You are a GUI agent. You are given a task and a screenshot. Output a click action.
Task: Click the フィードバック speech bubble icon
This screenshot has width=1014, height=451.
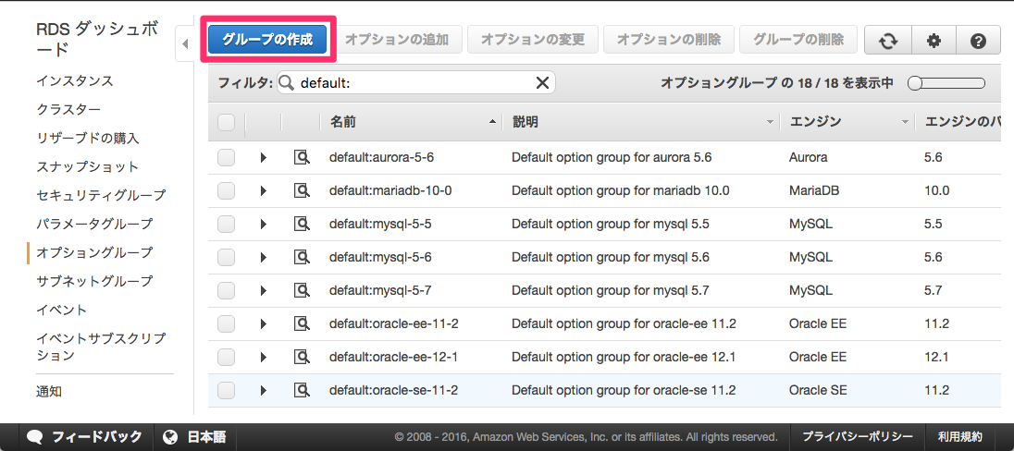point(35,437)
